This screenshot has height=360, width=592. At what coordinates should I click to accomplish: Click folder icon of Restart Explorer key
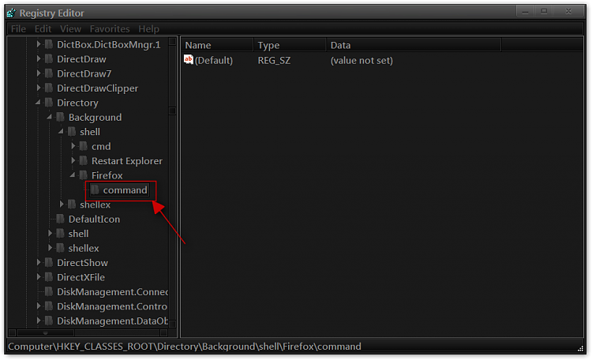[84, 161]
